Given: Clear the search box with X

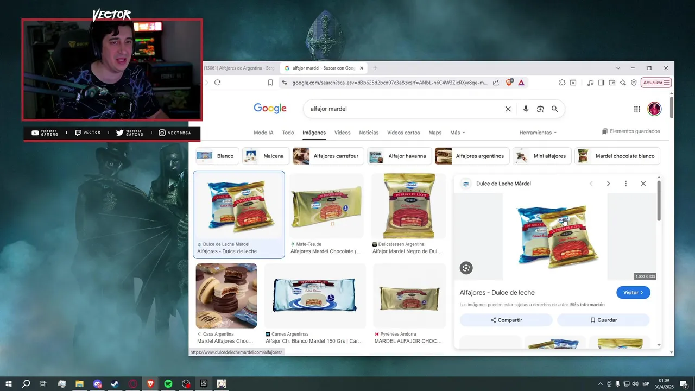Looking at the screenshot, I should point(508,109).
